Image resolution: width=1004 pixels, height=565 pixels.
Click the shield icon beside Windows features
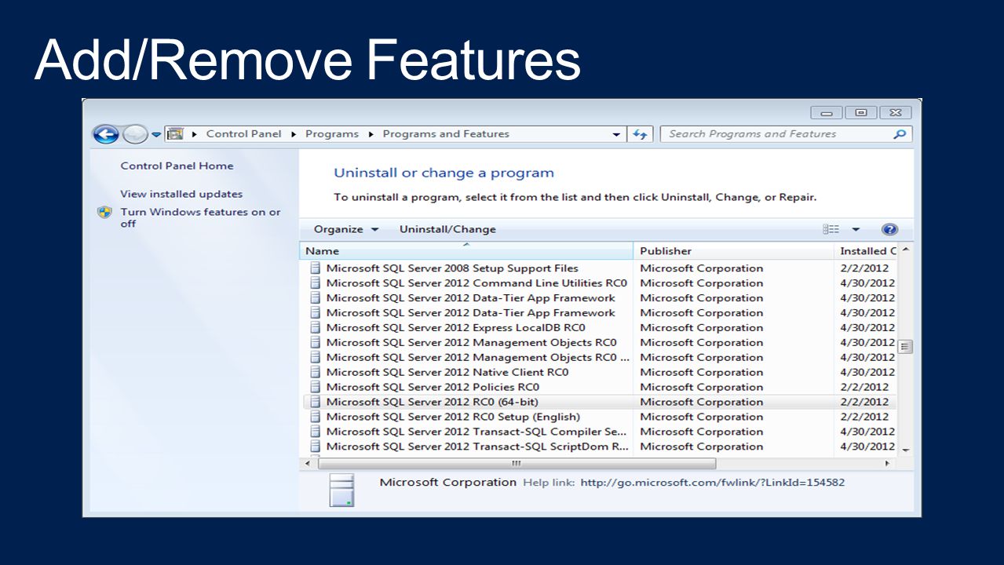[x=104, y=212]
